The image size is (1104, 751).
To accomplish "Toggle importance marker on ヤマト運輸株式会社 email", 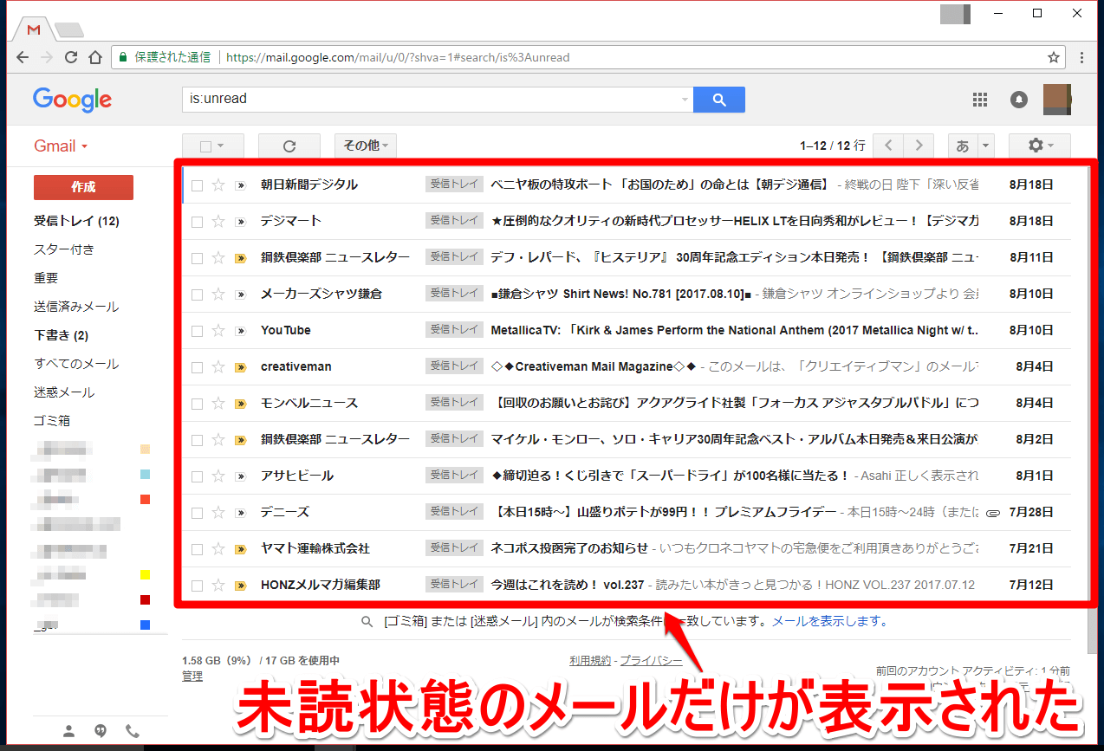I will tap(241, 549).
